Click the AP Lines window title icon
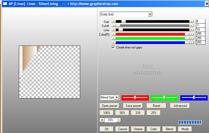The width and height of the screenshot is (209, 133). [x=5, y=4]
